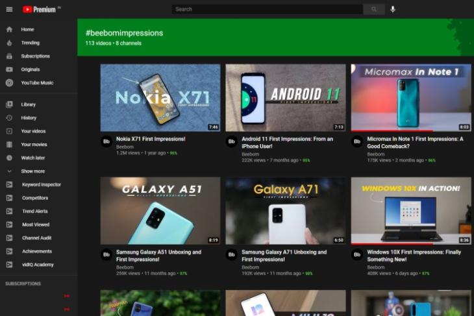474x316 pixels.
Task: Click Beebom avatar beside Galaxy A51 video
Action: click(x=106, y=254)
